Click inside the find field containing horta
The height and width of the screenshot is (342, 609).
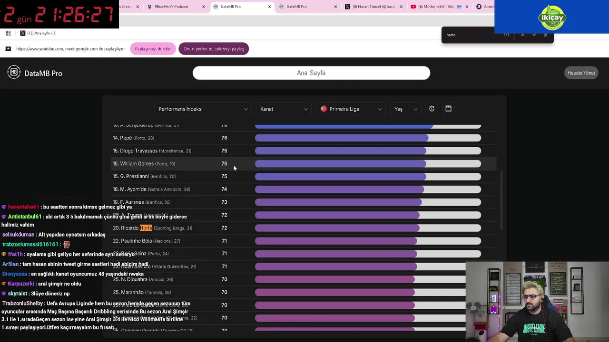tap(471, 35)
